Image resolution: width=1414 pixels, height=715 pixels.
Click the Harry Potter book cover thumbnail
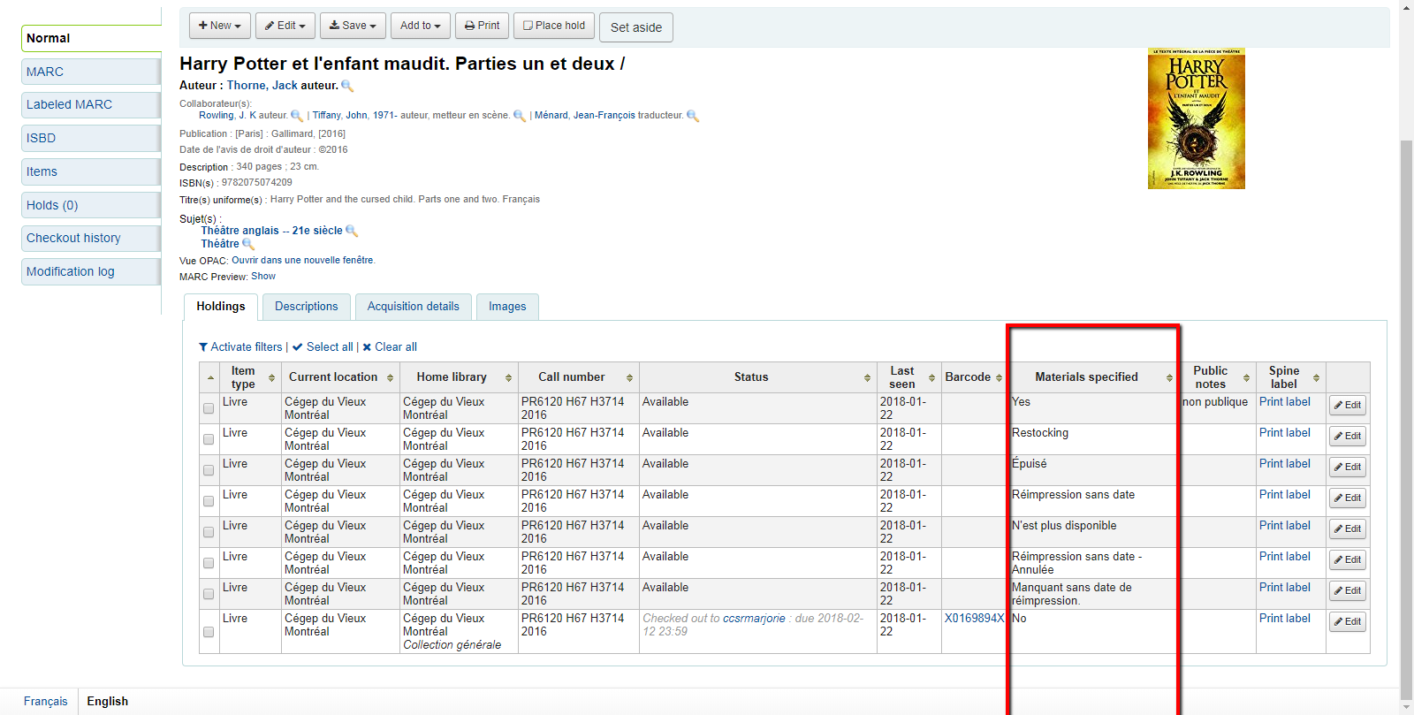1196,118
